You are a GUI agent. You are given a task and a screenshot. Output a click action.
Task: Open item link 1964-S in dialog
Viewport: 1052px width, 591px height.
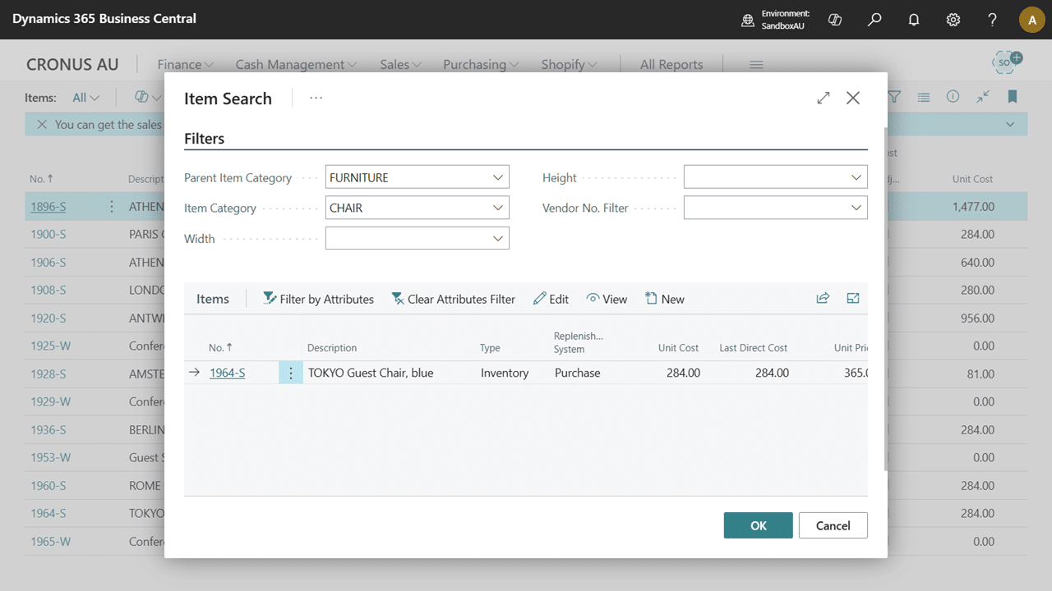(x=227, y=373)
